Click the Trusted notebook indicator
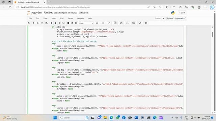 [158, 18]
